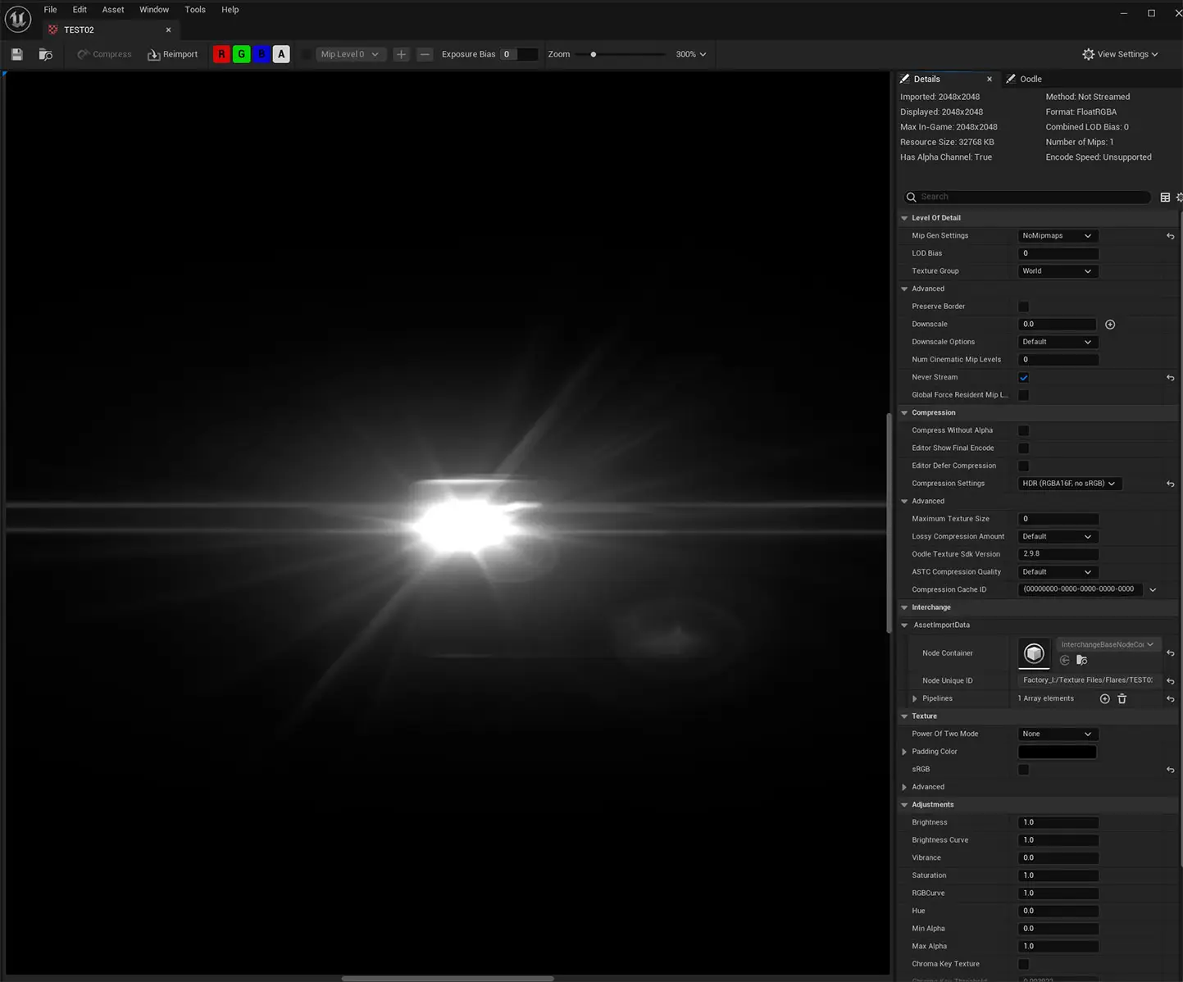Open the Texture Group dropdown
The width and height of the screenshot is (1183, 982).
point(1056,271)
